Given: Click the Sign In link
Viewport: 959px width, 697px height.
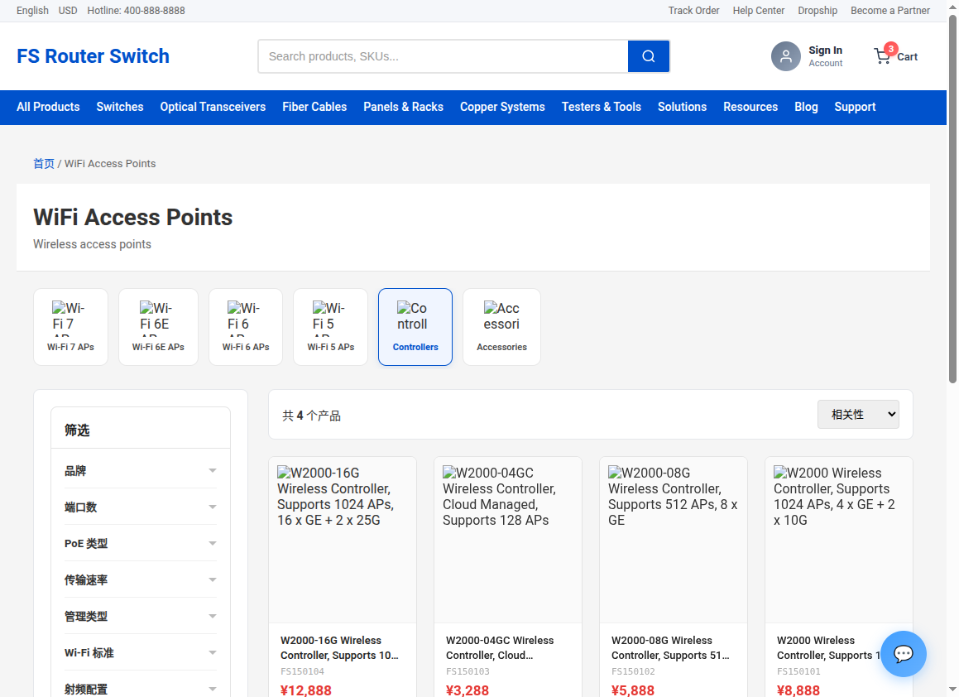Looking at the screenshot, I should pos(825,50).
